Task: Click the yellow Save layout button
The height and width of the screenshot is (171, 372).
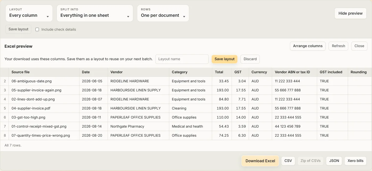Action: 224,59
